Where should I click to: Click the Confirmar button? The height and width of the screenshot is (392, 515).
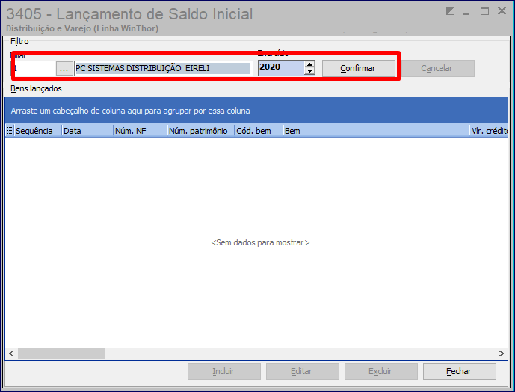[358, 68]
